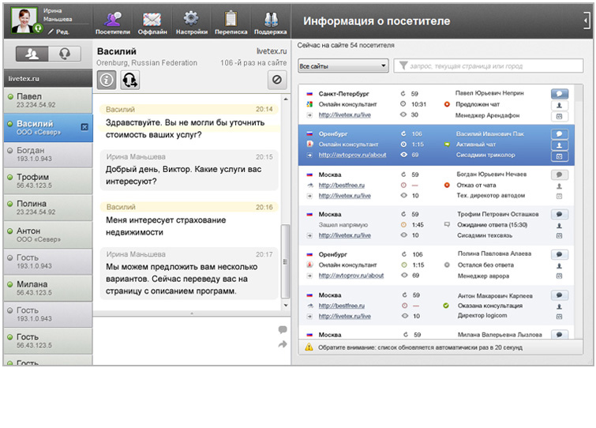The width and height of the screenshot is (596, 428).
Task: Collapse the right info panel
Action: point(586,20)
